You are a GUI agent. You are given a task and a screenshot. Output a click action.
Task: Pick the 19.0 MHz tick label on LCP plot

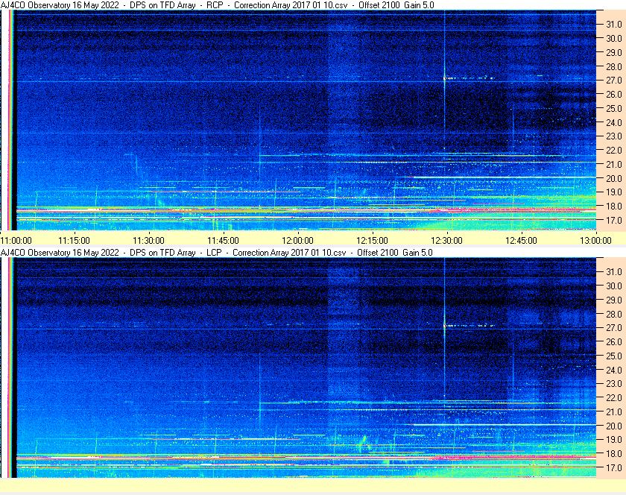coord(614,440)
